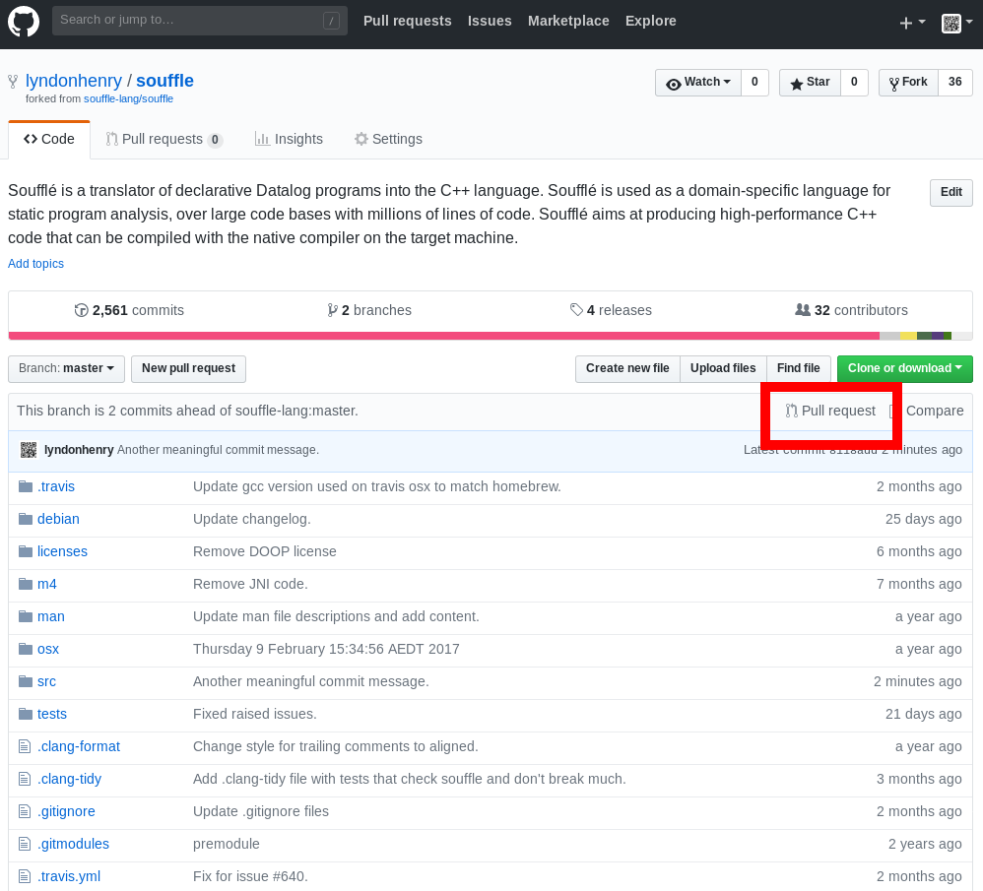Click the search or jump to field
This screenshot has width=983, height=891.
[x=199, y=20]
